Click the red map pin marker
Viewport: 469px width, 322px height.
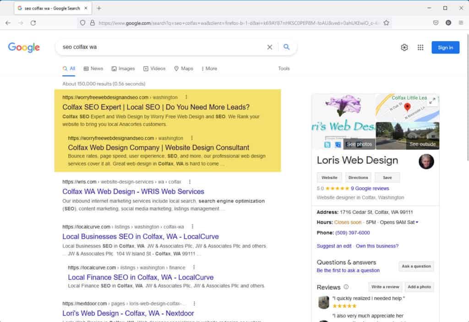point(407,107)
